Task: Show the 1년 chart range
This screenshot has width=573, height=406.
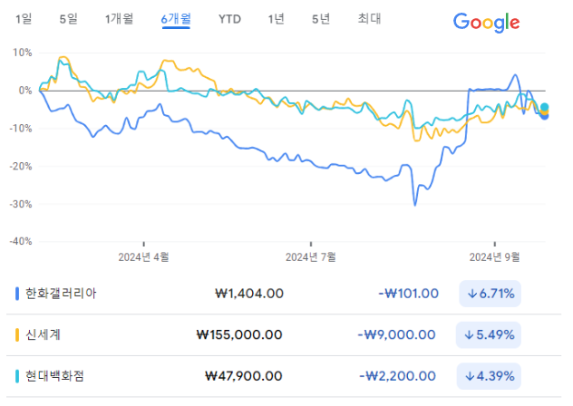Action: tap(276, 19)
